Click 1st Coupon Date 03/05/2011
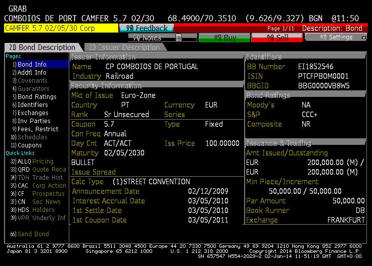The width and height of the screenshot is (372, 266). 208,220
